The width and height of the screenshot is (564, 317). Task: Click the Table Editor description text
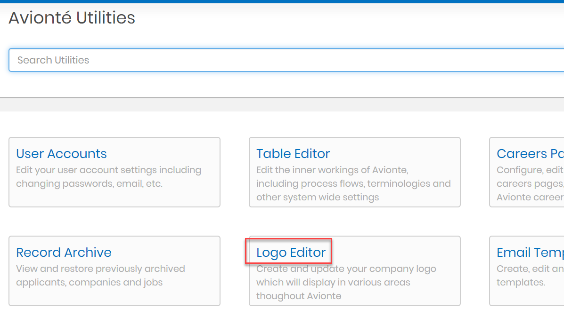353,183
